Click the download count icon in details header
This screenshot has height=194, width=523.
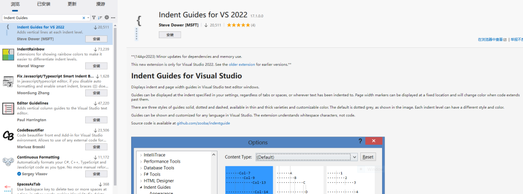pos(206,25)
